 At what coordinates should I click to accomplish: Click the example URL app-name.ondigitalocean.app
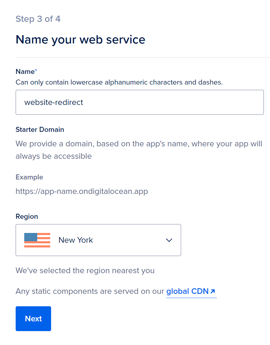tap(82, 191)
